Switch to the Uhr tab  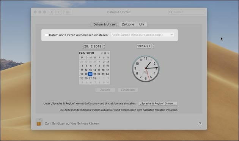pos(142,24)
